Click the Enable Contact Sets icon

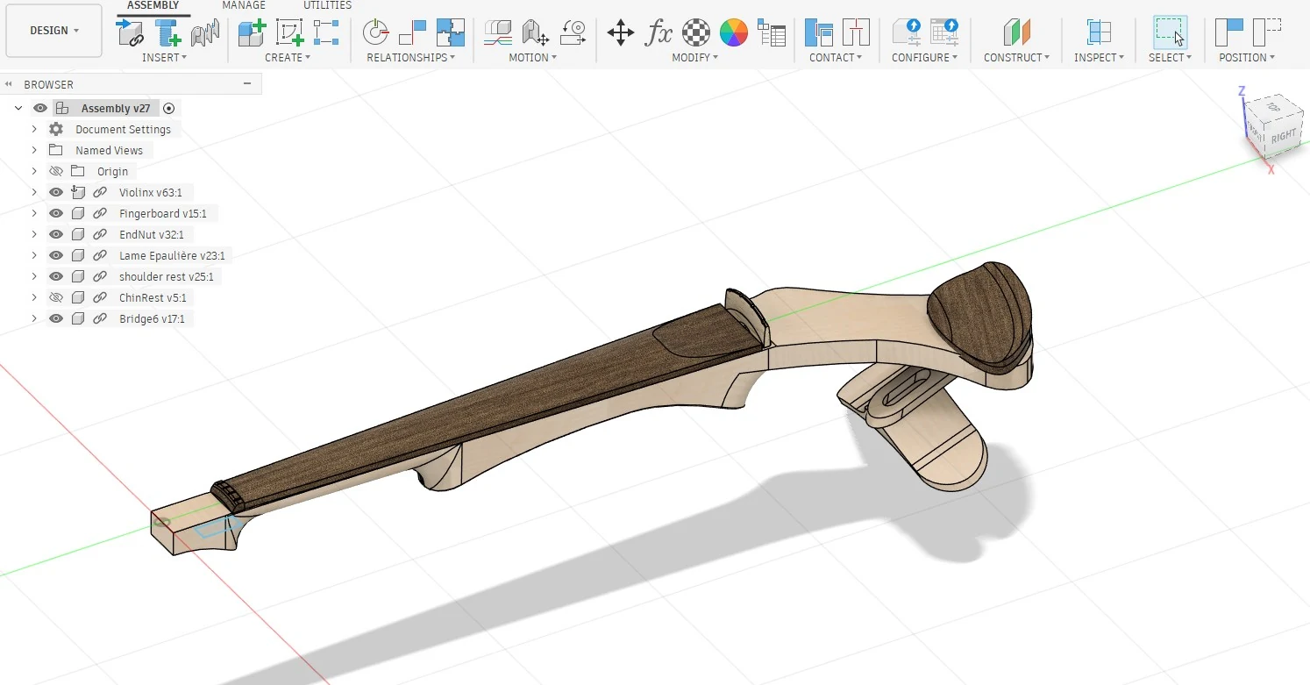coord(819,32)
